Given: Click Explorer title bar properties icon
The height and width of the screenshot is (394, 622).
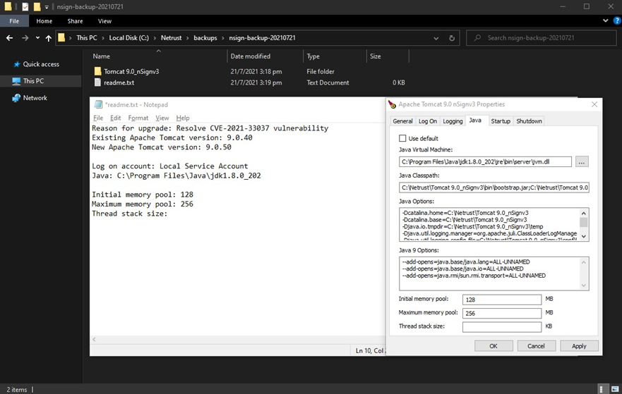Looking at the screenshot, I should tap(25, 7).
